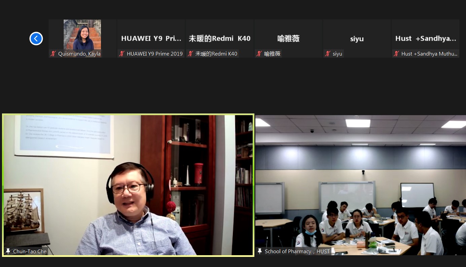Click muted mic icon for HUAWEI Y9 Prime 2019
This screenshot has width=466, height=267.
122,54
